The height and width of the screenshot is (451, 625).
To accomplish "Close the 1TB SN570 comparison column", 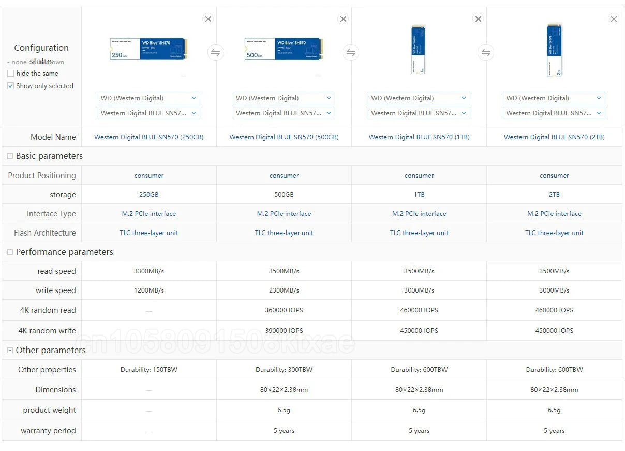I will (x=478, y=19).
